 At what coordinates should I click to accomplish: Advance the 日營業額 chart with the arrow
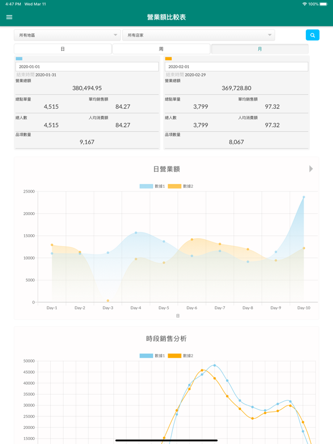coord(311,169)
